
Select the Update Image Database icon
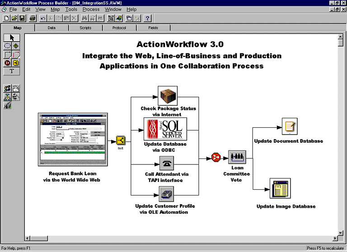(280, 188)
